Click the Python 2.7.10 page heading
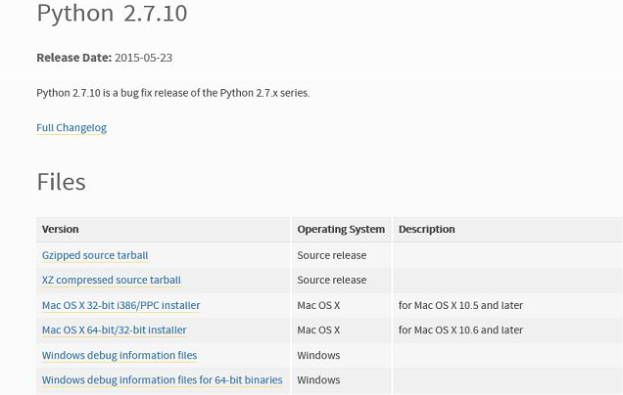The height and width of the screenshot is (395, 623). point(112,14)
